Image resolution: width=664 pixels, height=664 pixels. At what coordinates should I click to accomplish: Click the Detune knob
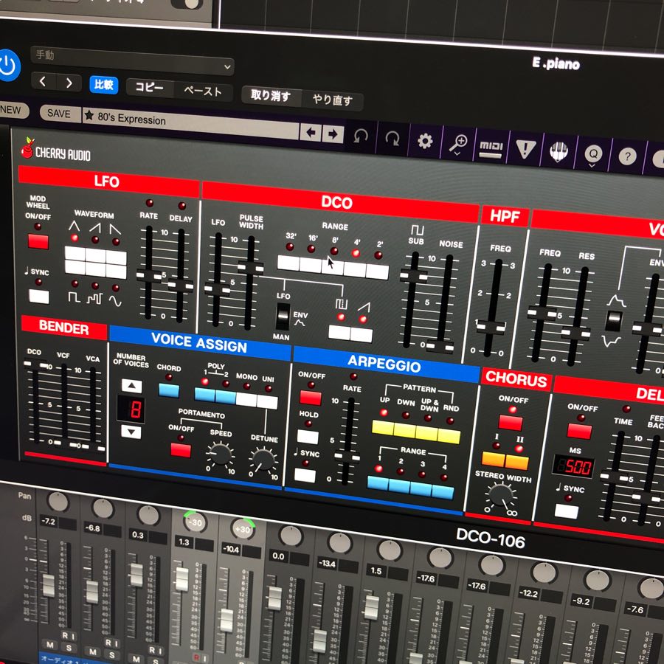pos(263,460)
